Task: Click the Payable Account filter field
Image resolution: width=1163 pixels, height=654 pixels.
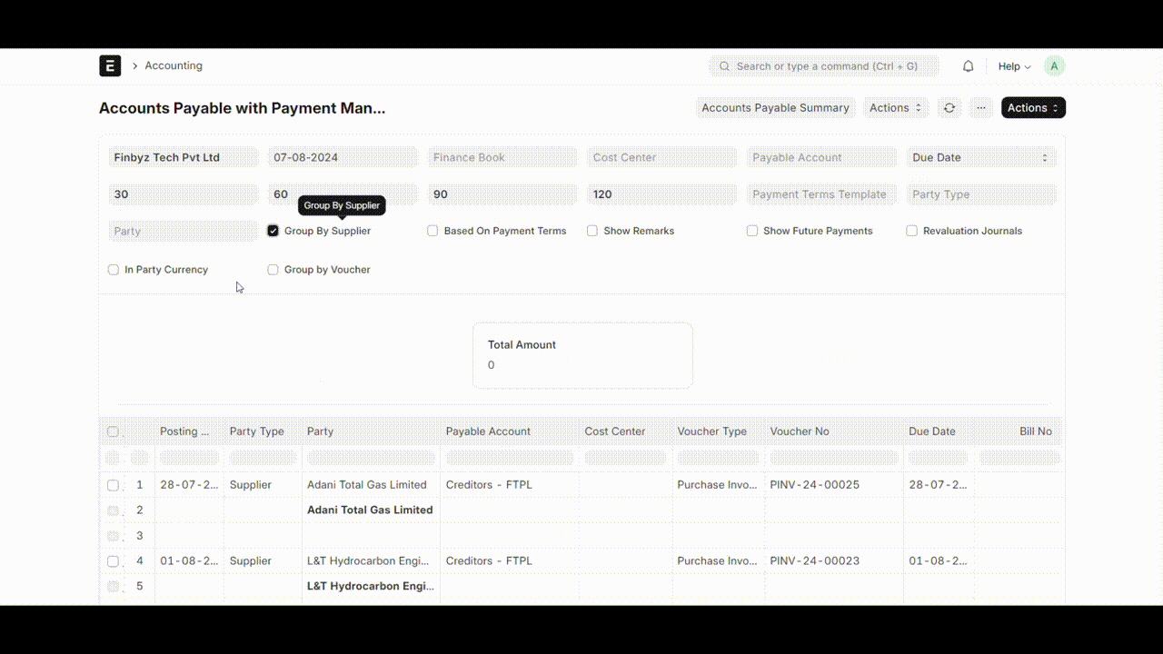Action: click(x=822, y=157)
